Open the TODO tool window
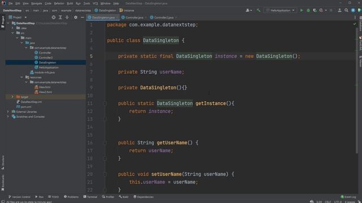The height and width of the screenshot is (203, 362). (53, 197)
